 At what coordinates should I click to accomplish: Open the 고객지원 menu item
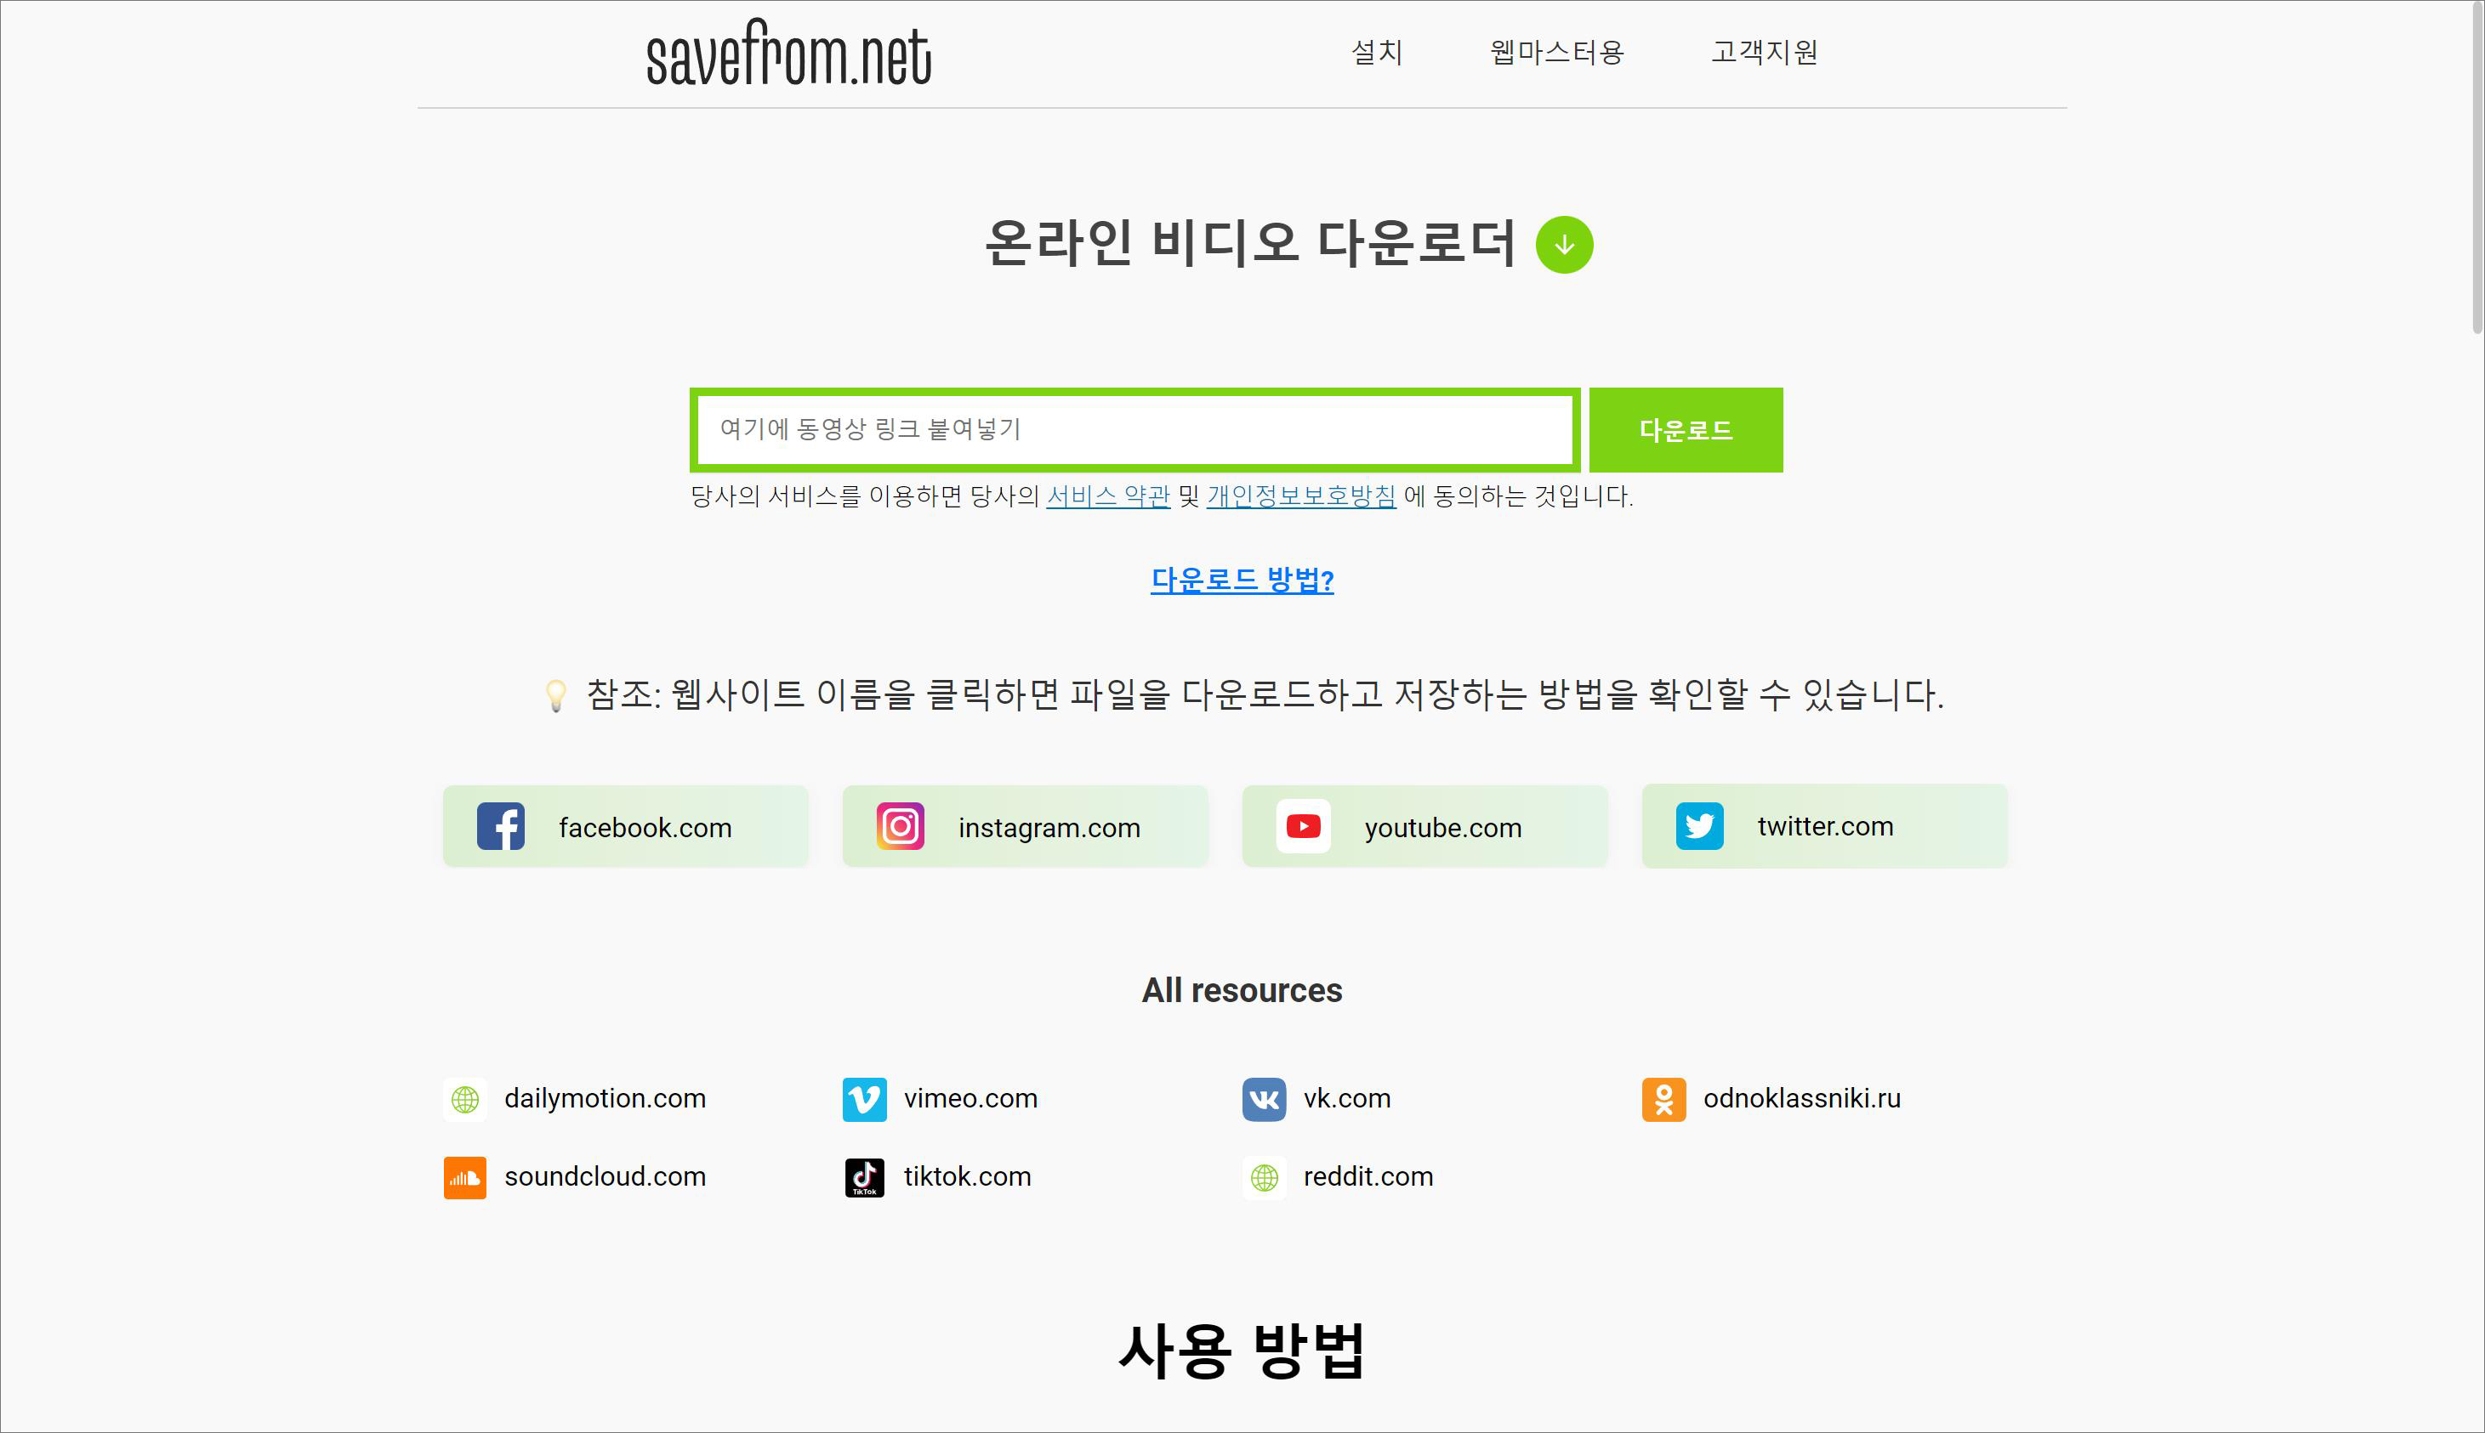coord(1763,52)
